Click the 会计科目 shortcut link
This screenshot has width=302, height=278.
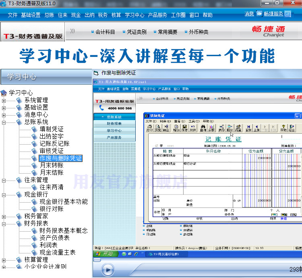click(x=105, y=32)
